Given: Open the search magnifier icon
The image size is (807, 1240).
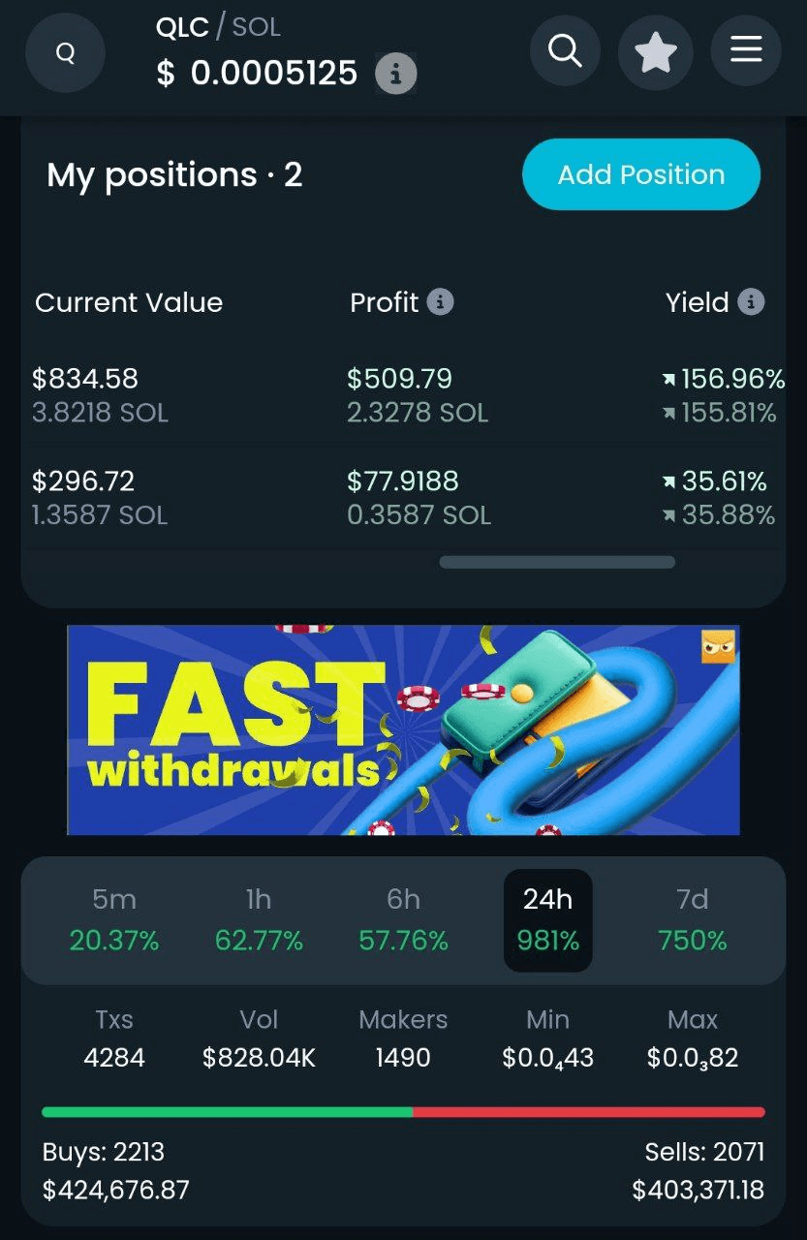Looking at the screenshot, I should coord(565,49).
